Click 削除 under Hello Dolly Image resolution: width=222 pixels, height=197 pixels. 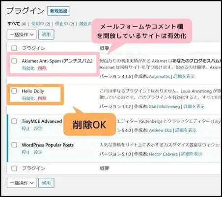(x=42, y=98)
